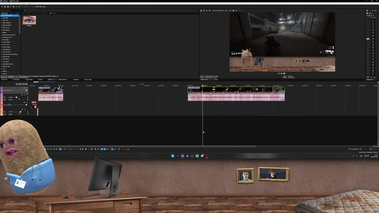Copy preview snapshot to clipboard
Viewport: 379px width, 213px height.
[231, 11]
